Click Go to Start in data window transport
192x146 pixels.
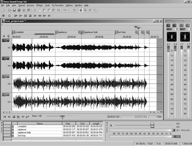pos(5,117)
